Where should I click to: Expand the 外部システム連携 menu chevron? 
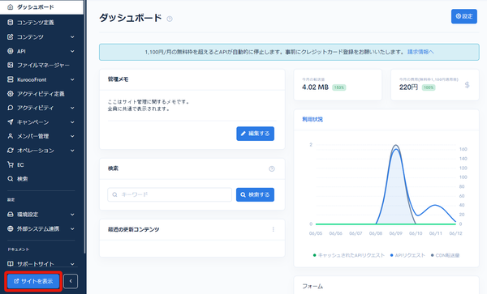coord(72,228)
